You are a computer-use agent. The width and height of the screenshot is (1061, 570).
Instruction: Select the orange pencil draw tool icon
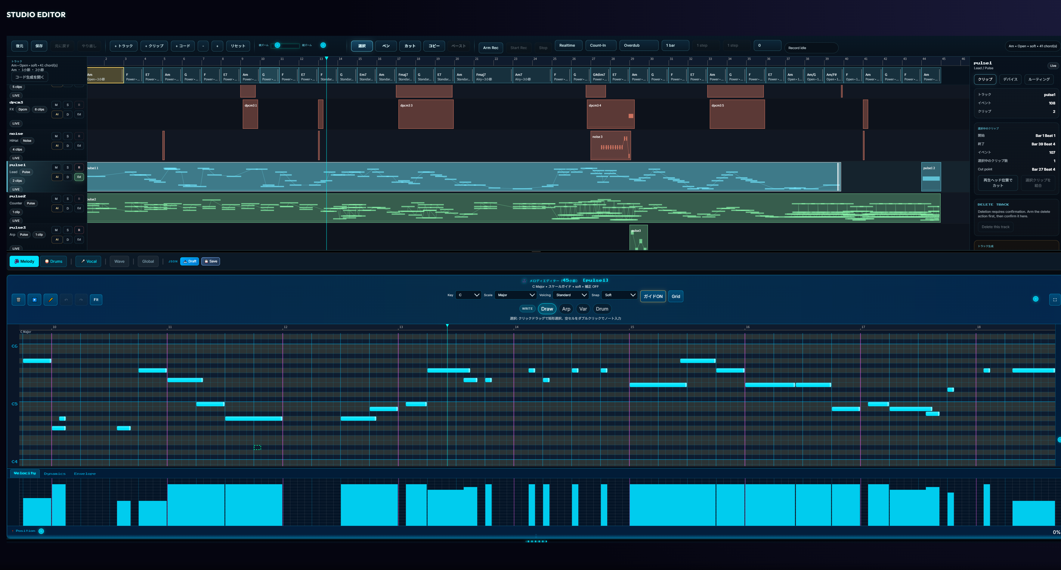51,299
